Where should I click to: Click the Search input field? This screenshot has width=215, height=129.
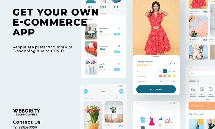pyautogui.click(x=202, y=73)
